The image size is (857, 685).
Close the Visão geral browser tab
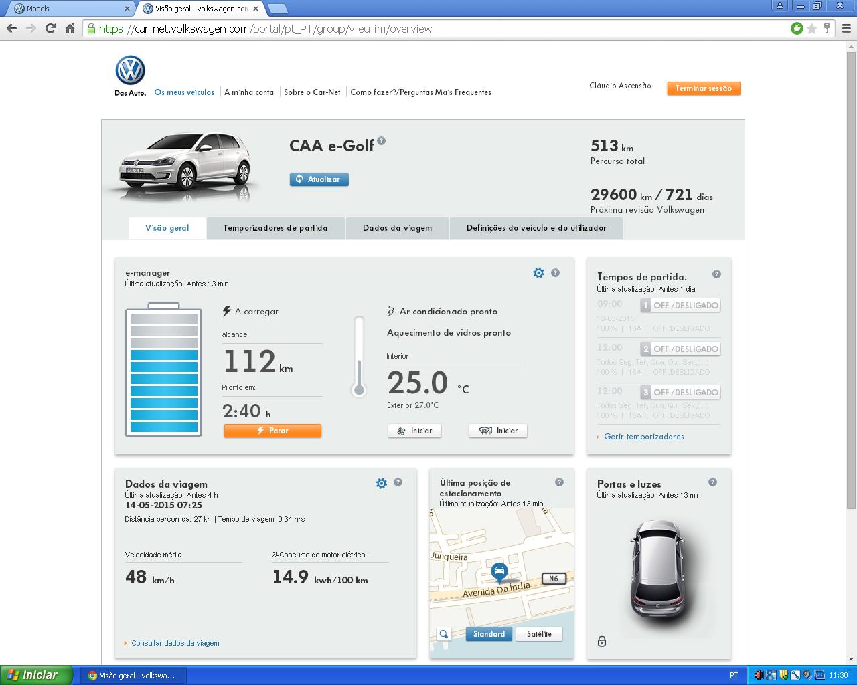click(x=256, y=9)
